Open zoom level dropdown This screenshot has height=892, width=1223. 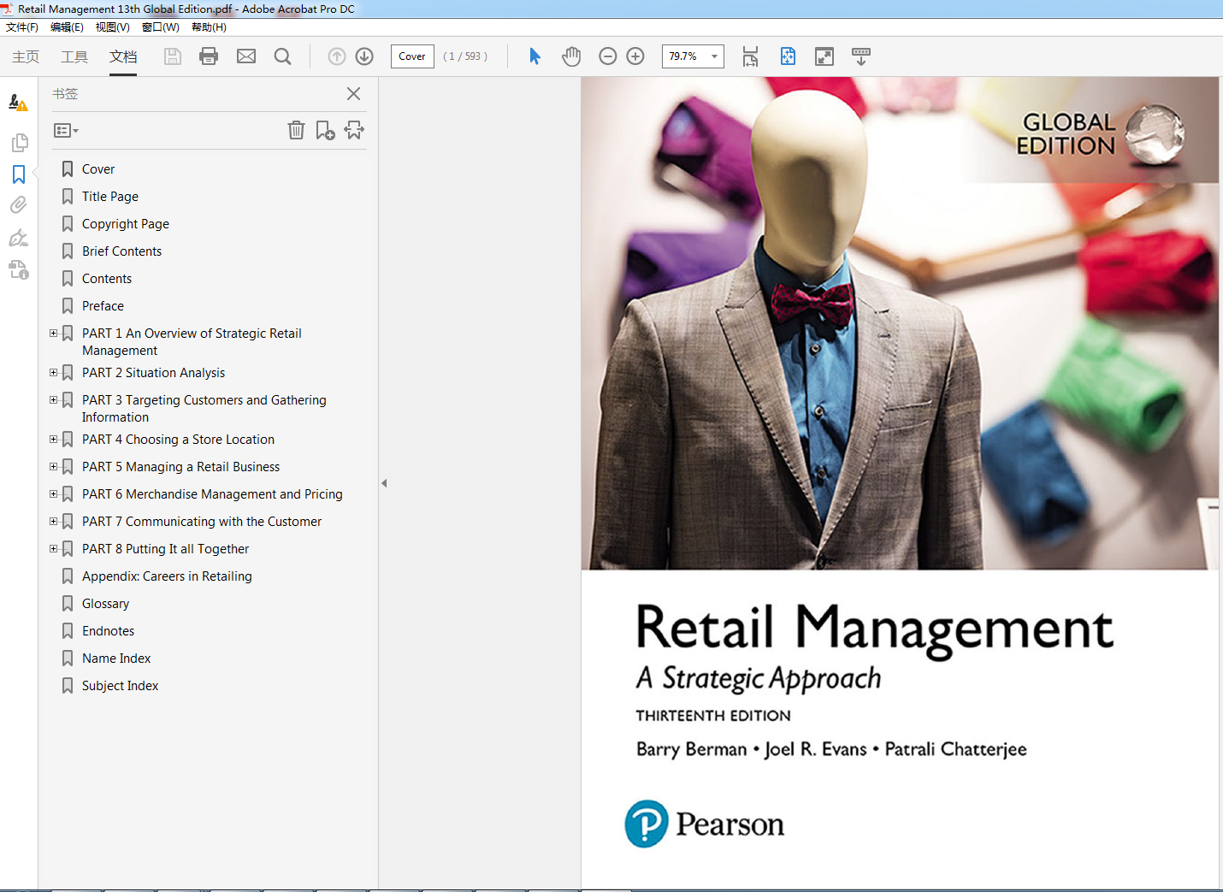tap(714, 56)
